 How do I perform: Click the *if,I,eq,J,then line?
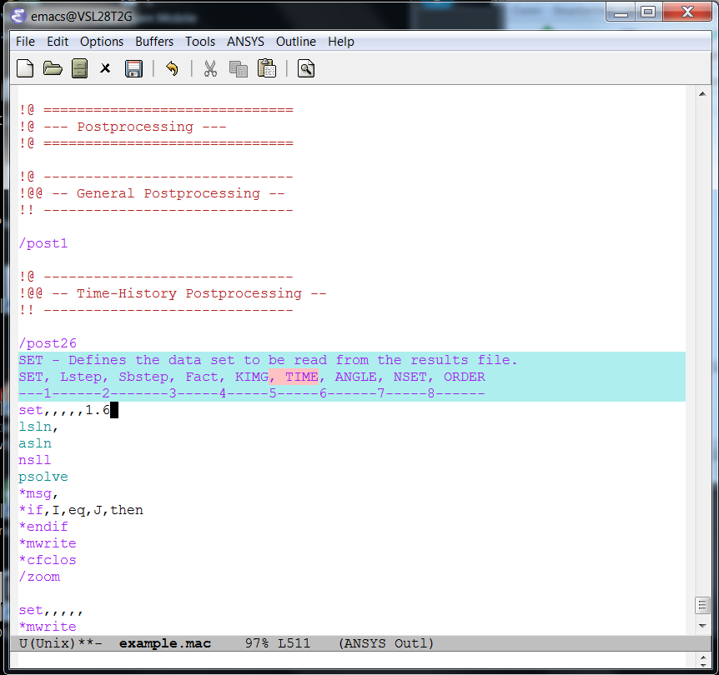(81, 510)
